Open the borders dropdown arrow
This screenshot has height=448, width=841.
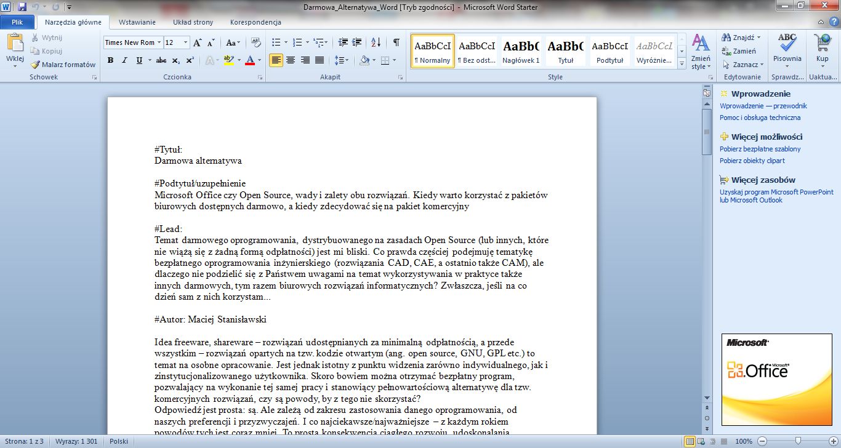coord(394,60)
